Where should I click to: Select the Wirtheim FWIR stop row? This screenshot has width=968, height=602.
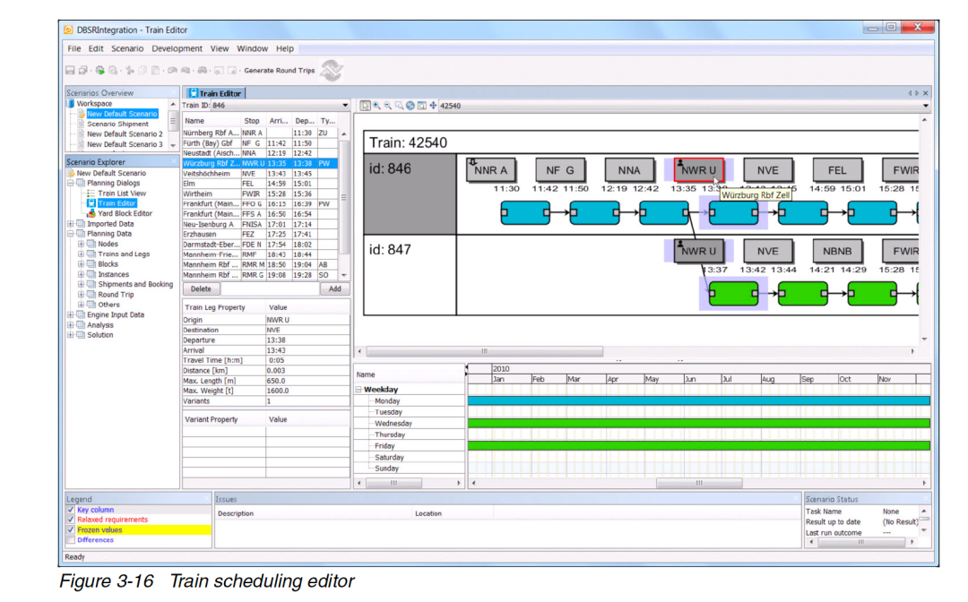tap(260, 193)
